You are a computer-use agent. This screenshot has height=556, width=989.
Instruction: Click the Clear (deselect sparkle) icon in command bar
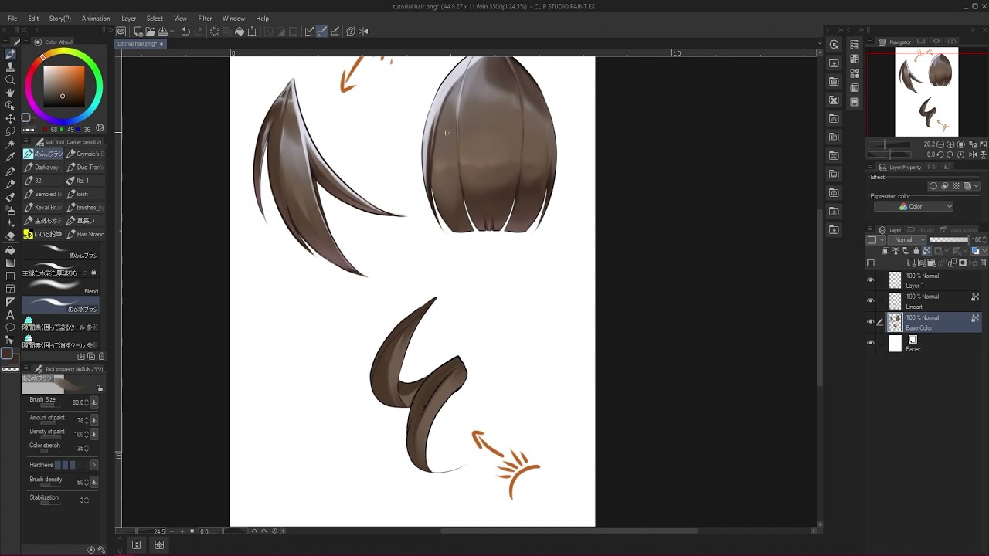tap(215, 32)
